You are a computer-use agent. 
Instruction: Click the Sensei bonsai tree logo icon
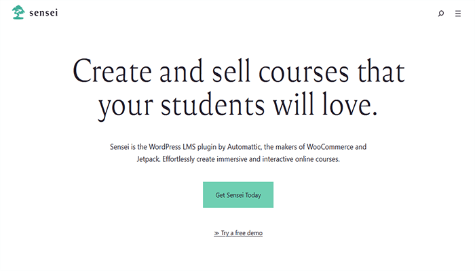(18, 12)
